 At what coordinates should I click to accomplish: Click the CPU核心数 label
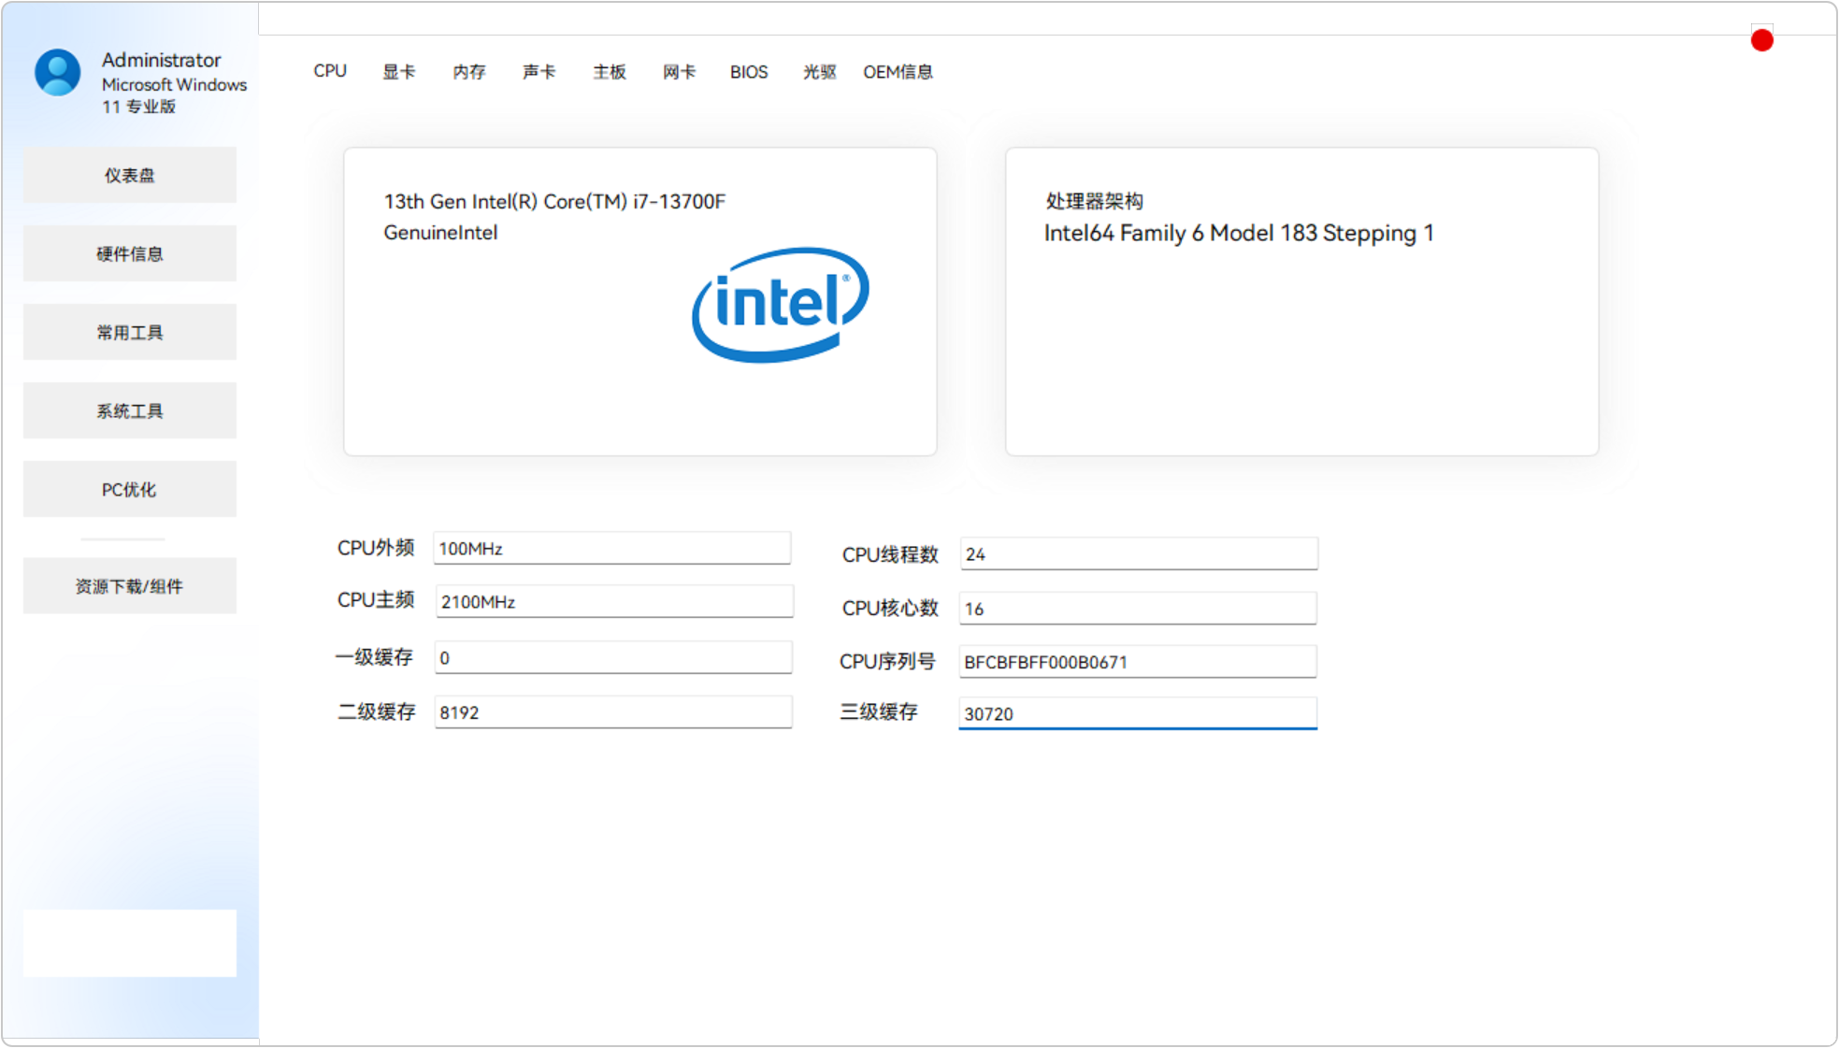[x=890, y=609]
